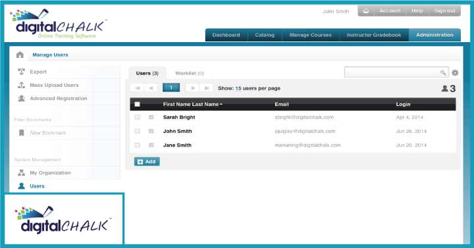Go to the next page of users
This screenshot has height=248, width=474.
pyautogui.click(x=193, y=88)
